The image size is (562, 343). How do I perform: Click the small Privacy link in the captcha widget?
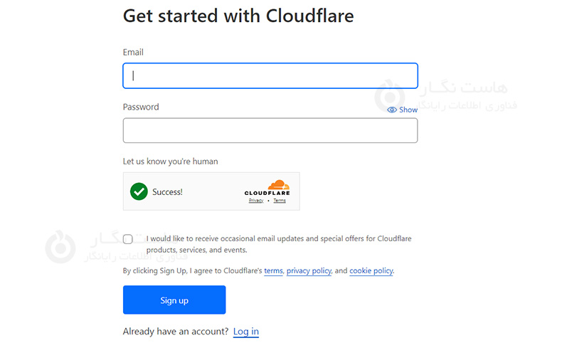tap(256, 201)
